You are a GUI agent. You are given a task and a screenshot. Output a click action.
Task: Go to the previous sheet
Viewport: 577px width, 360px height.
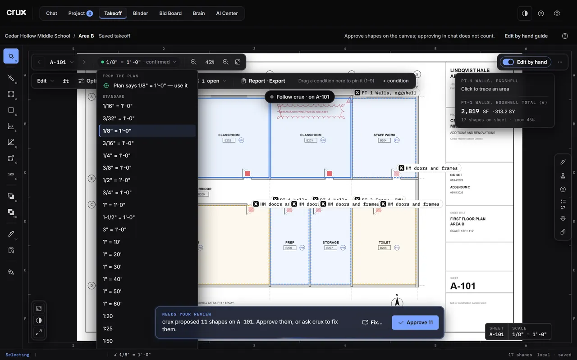39,62
